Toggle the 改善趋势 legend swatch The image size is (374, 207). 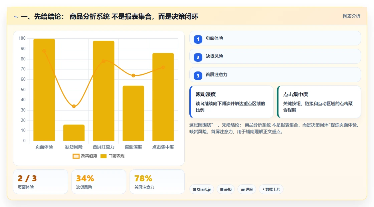(76, 156)
